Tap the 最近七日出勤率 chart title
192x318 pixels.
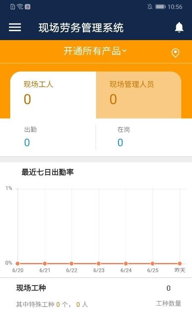[47, 172]
